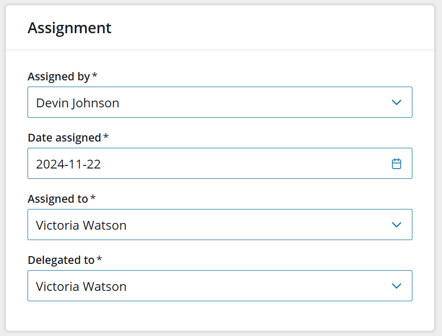Click Victoria Watson in the Assigned to field
The height and width of the screenshot is (336, 442).
(81, 226)
